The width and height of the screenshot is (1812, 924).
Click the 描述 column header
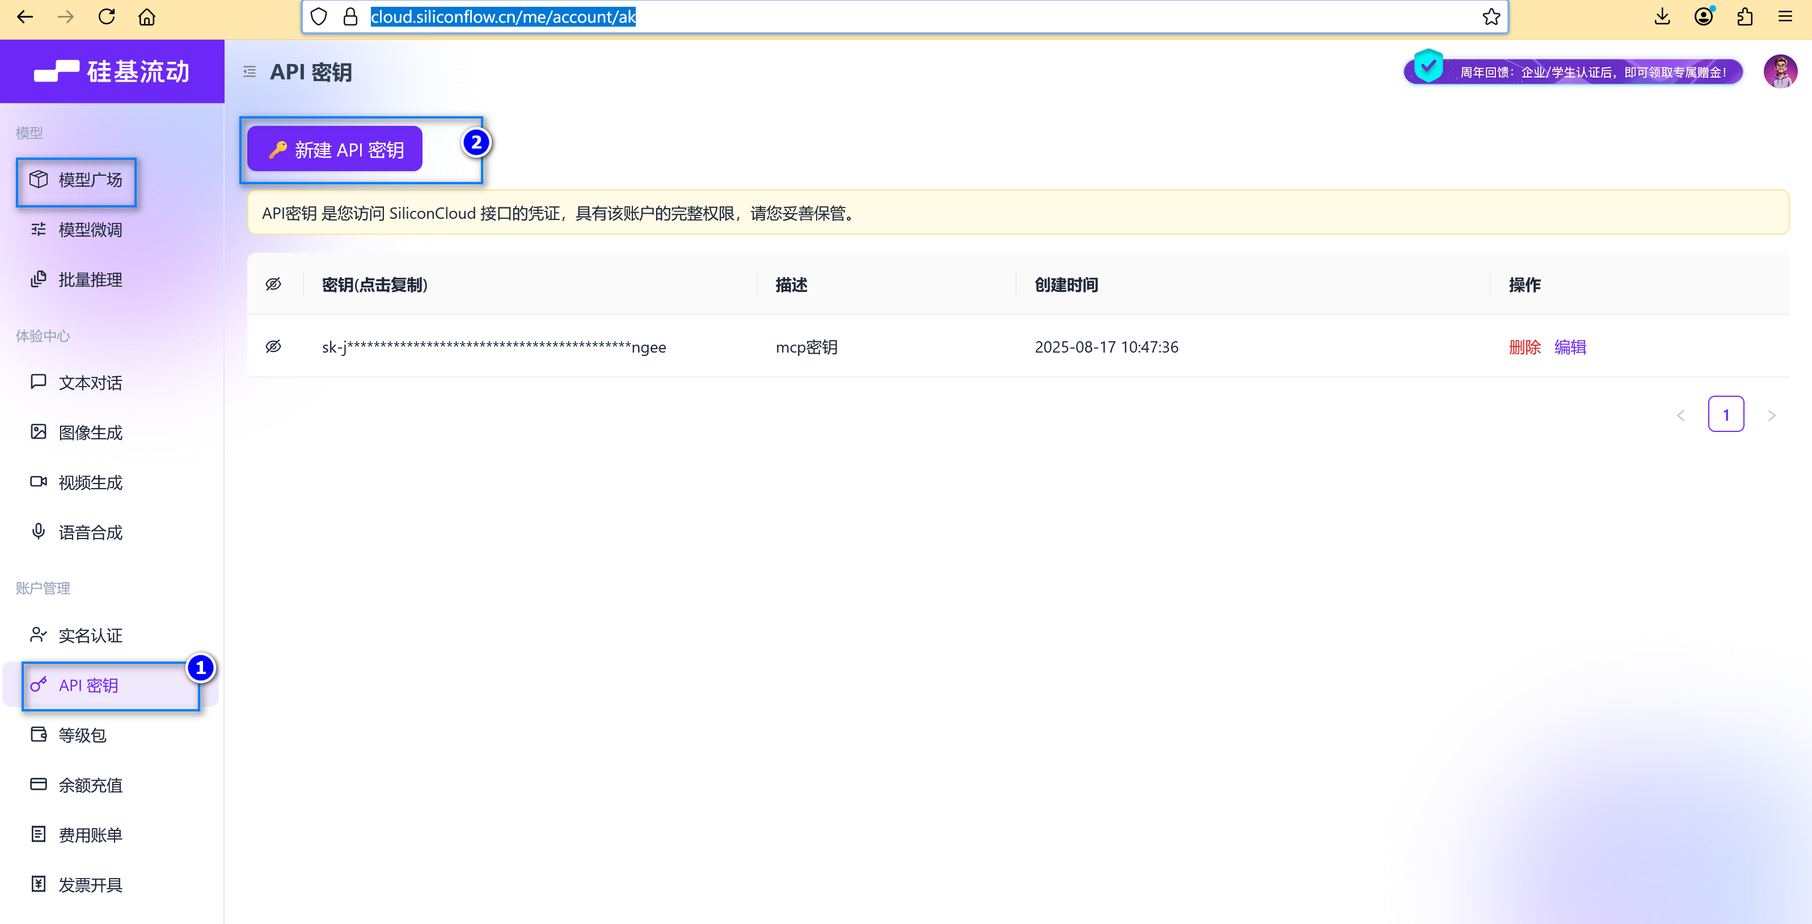(791, 285)
